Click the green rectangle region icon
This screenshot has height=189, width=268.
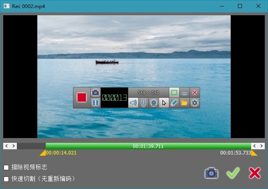coord(174,93)
